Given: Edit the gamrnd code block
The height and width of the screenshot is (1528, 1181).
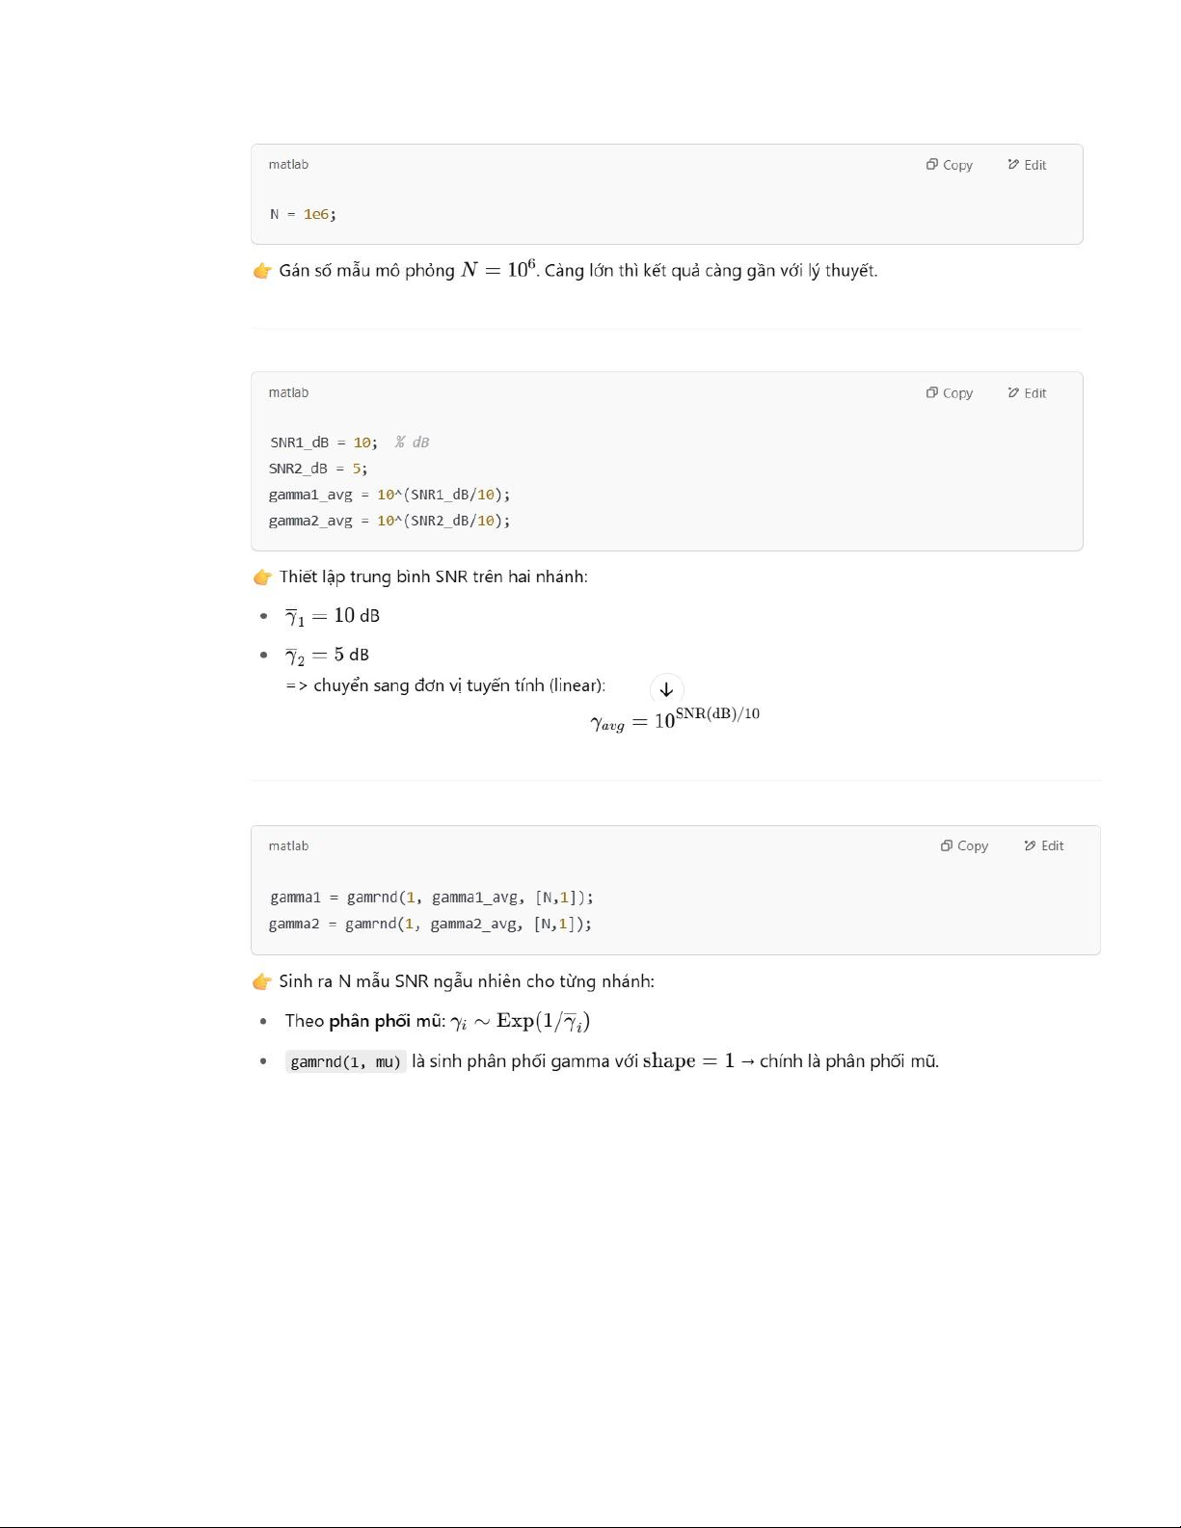Looking at the screenshot, I should pyautogui.click(x=1044, y=845).
